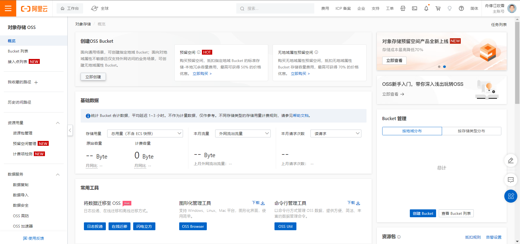Download the 图形化管理工具
This screenshot has width=520, height=244.
(x=259, y=203)
